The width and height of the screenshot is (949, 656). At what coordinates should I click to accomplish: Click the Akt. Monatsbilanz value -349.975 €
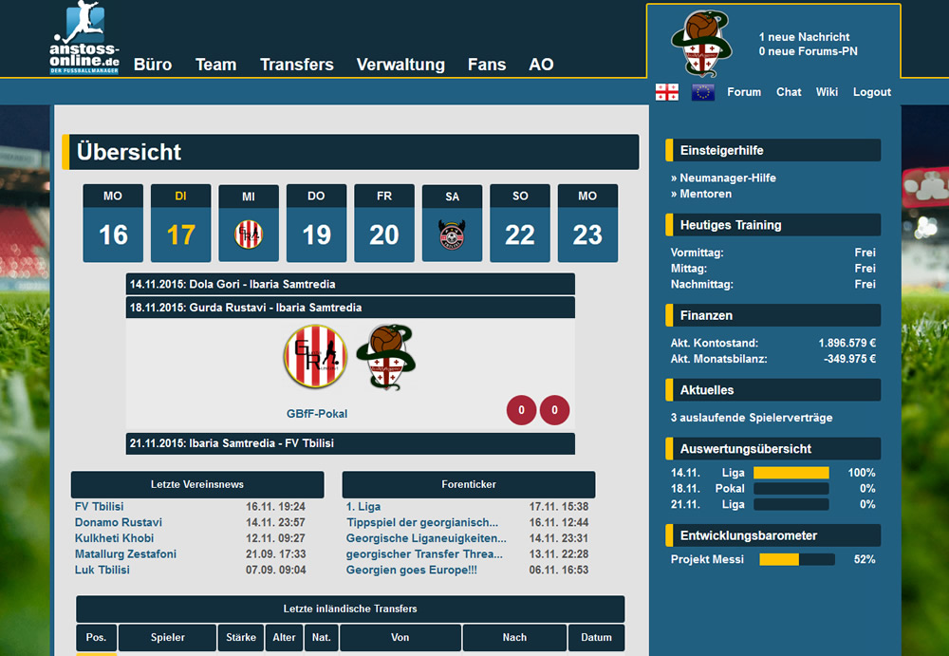[849, 359]
